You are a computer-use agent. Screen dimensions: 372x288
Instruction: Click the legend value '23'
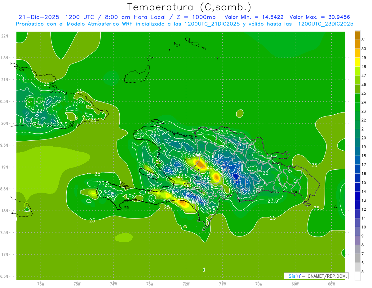(364, 111)
